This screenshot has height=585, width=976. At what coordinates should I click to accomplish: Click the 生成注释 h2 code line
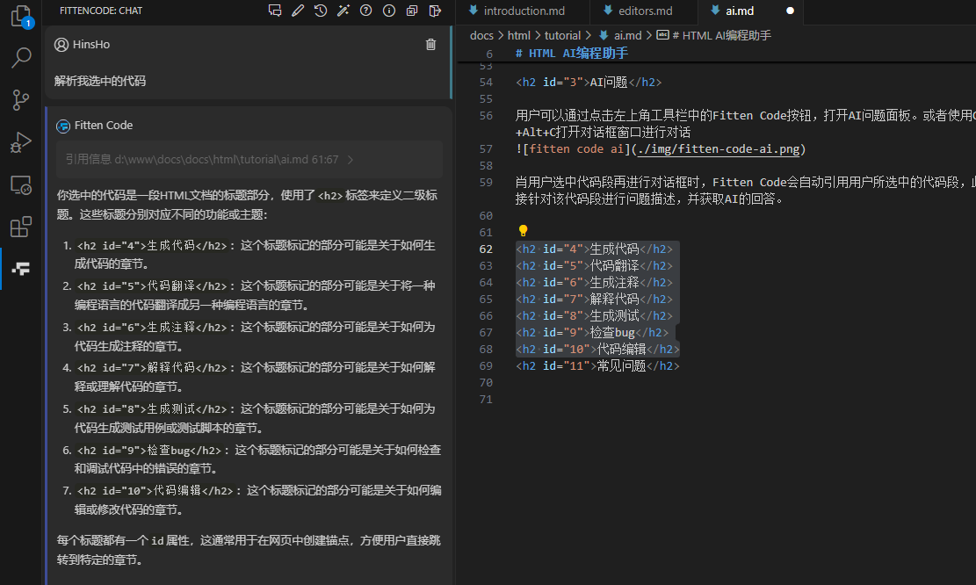click(595, 283)
